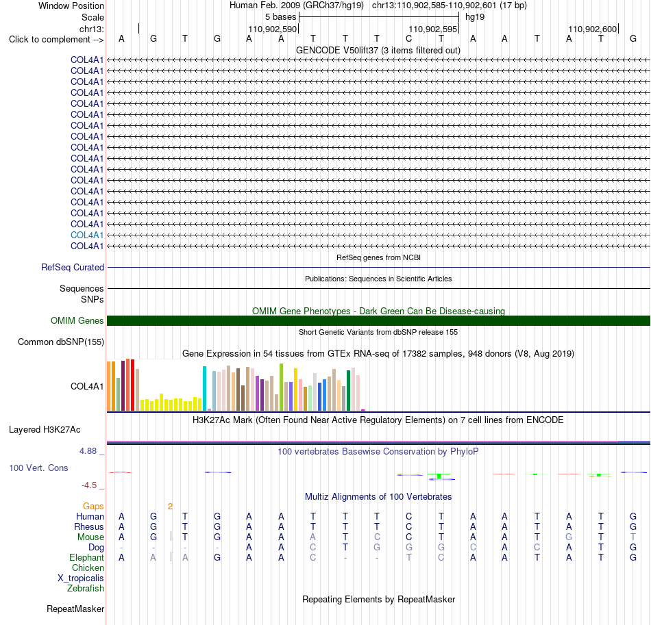651x625 pixels.
Task: Click 'Multiz Alignments of 100 Vertebrates' title
Action: click(378, 497)
